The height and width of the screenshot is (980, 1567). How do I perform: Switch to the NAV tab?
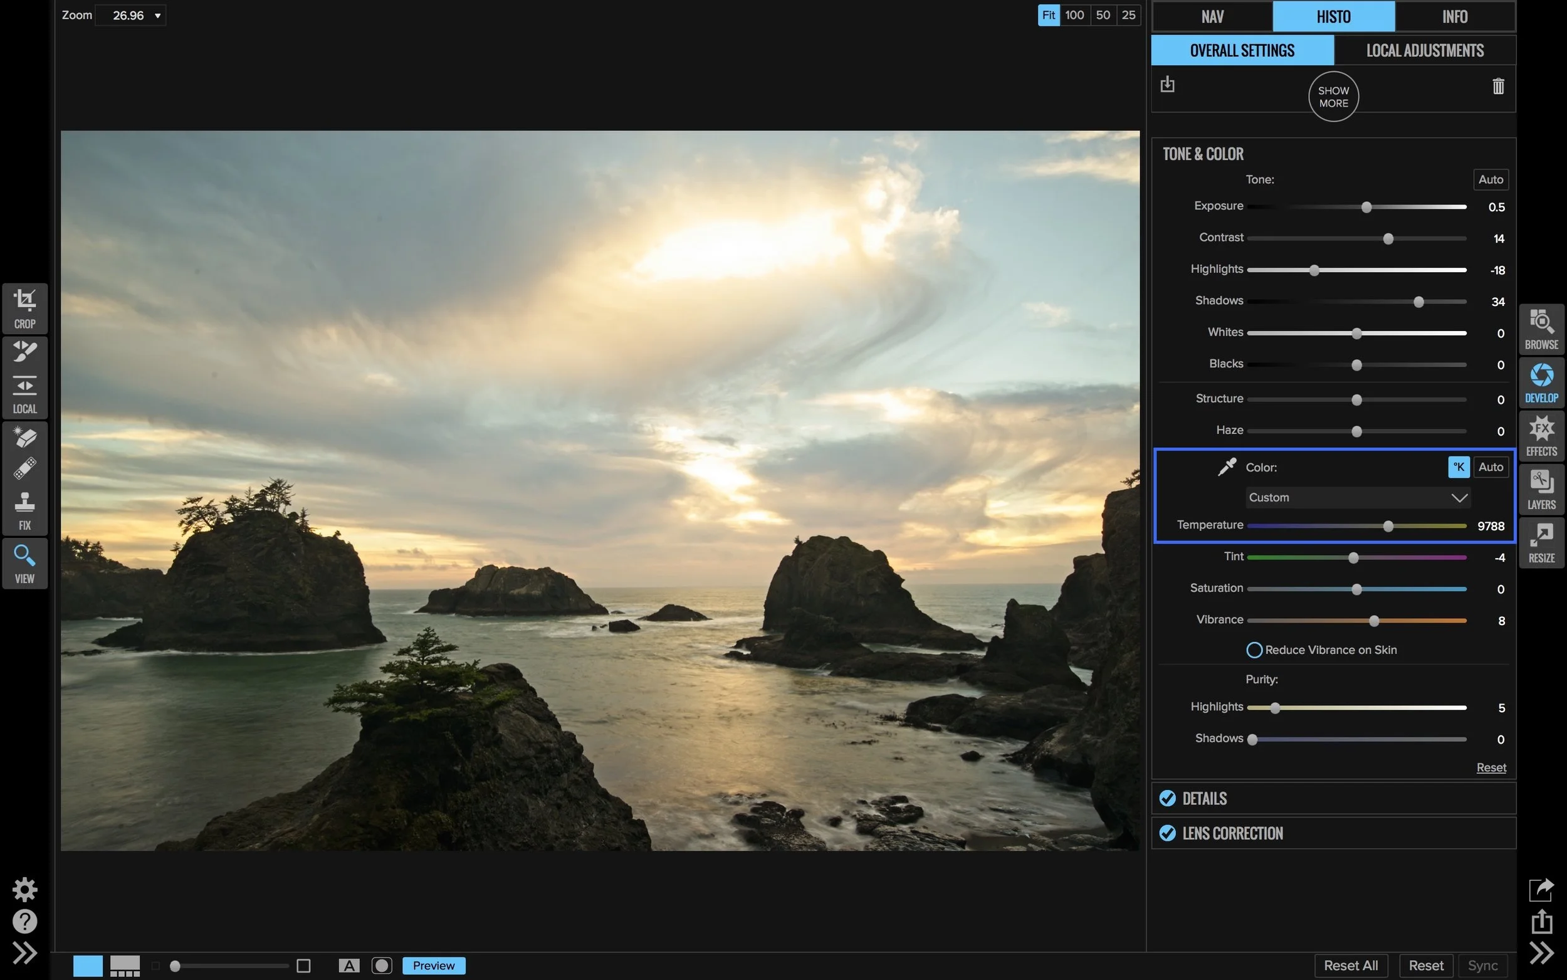click(1212, 16)
